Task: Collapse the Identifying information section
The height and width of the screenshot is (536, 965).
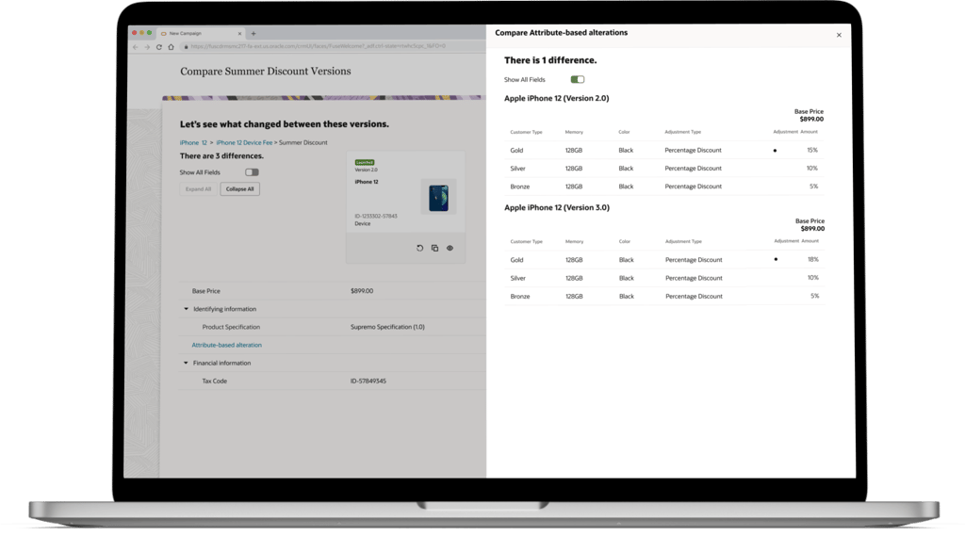Action: [186, 309]
